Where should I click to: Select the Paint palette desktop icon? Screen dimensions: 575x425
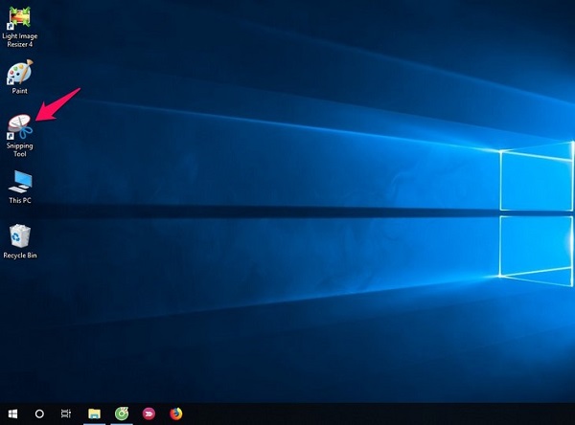click(x=19, y=73)
